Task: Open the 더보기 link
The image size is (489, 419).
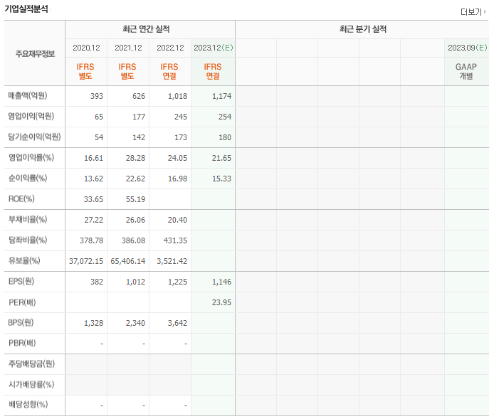Action: (x=473, y=12)
